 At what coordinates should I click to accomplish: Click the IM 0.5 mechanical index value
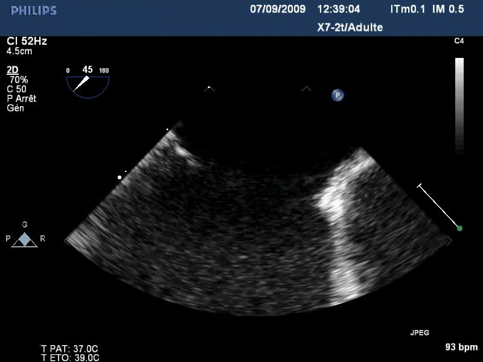[448, 9]
